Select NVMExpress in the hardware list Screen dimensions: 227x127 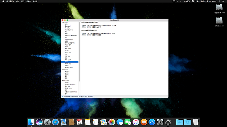point(69,30)
